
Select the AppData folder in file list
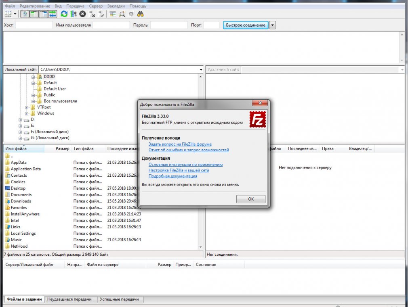click(19, 163)
